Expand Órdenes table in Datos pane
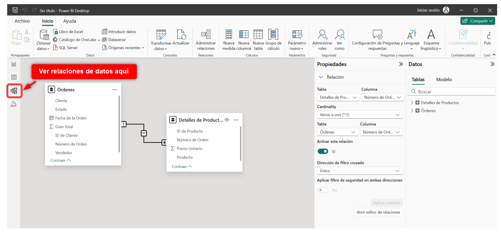Screen dimensions: 501x241 click(x=412, y=111)
